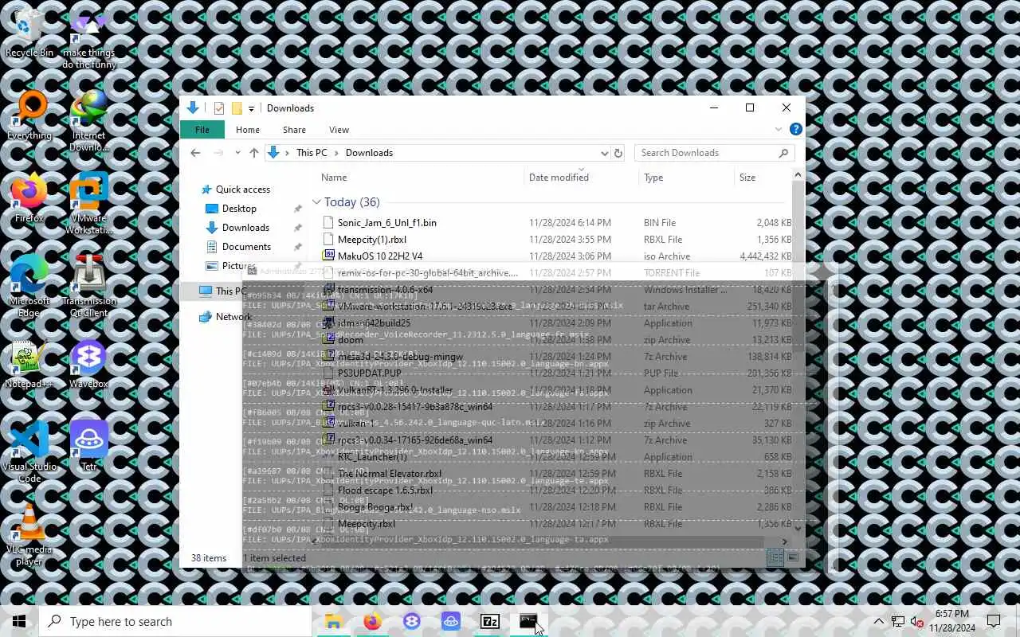Click the back navigation arrow in Explorer
Viewport: 1020px width, 637px height.
pos(195,153)
